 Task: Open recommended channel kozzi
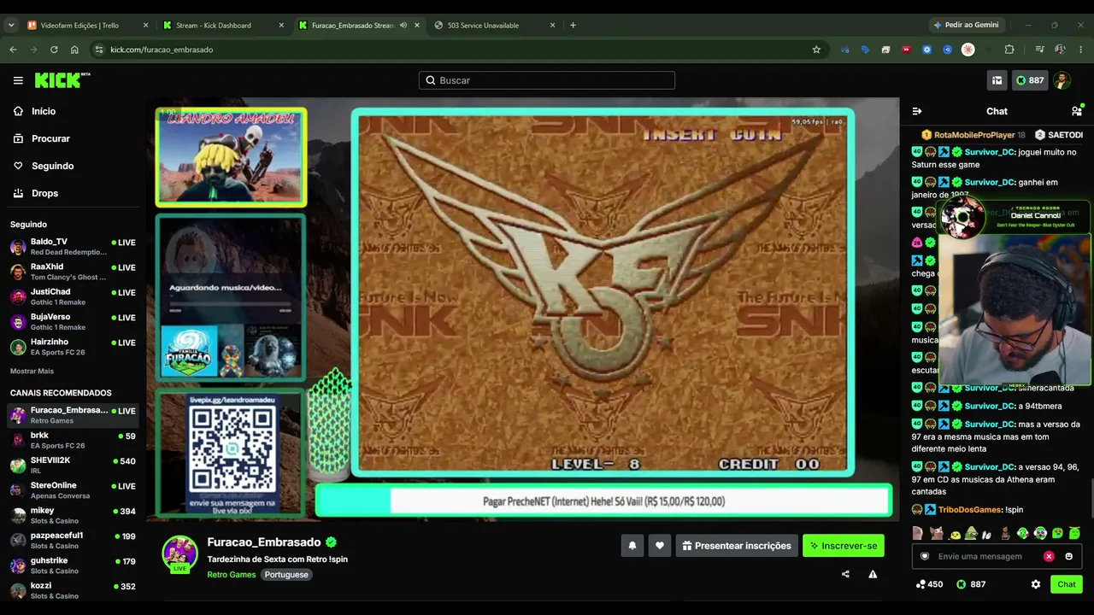(x=73, y=590)
